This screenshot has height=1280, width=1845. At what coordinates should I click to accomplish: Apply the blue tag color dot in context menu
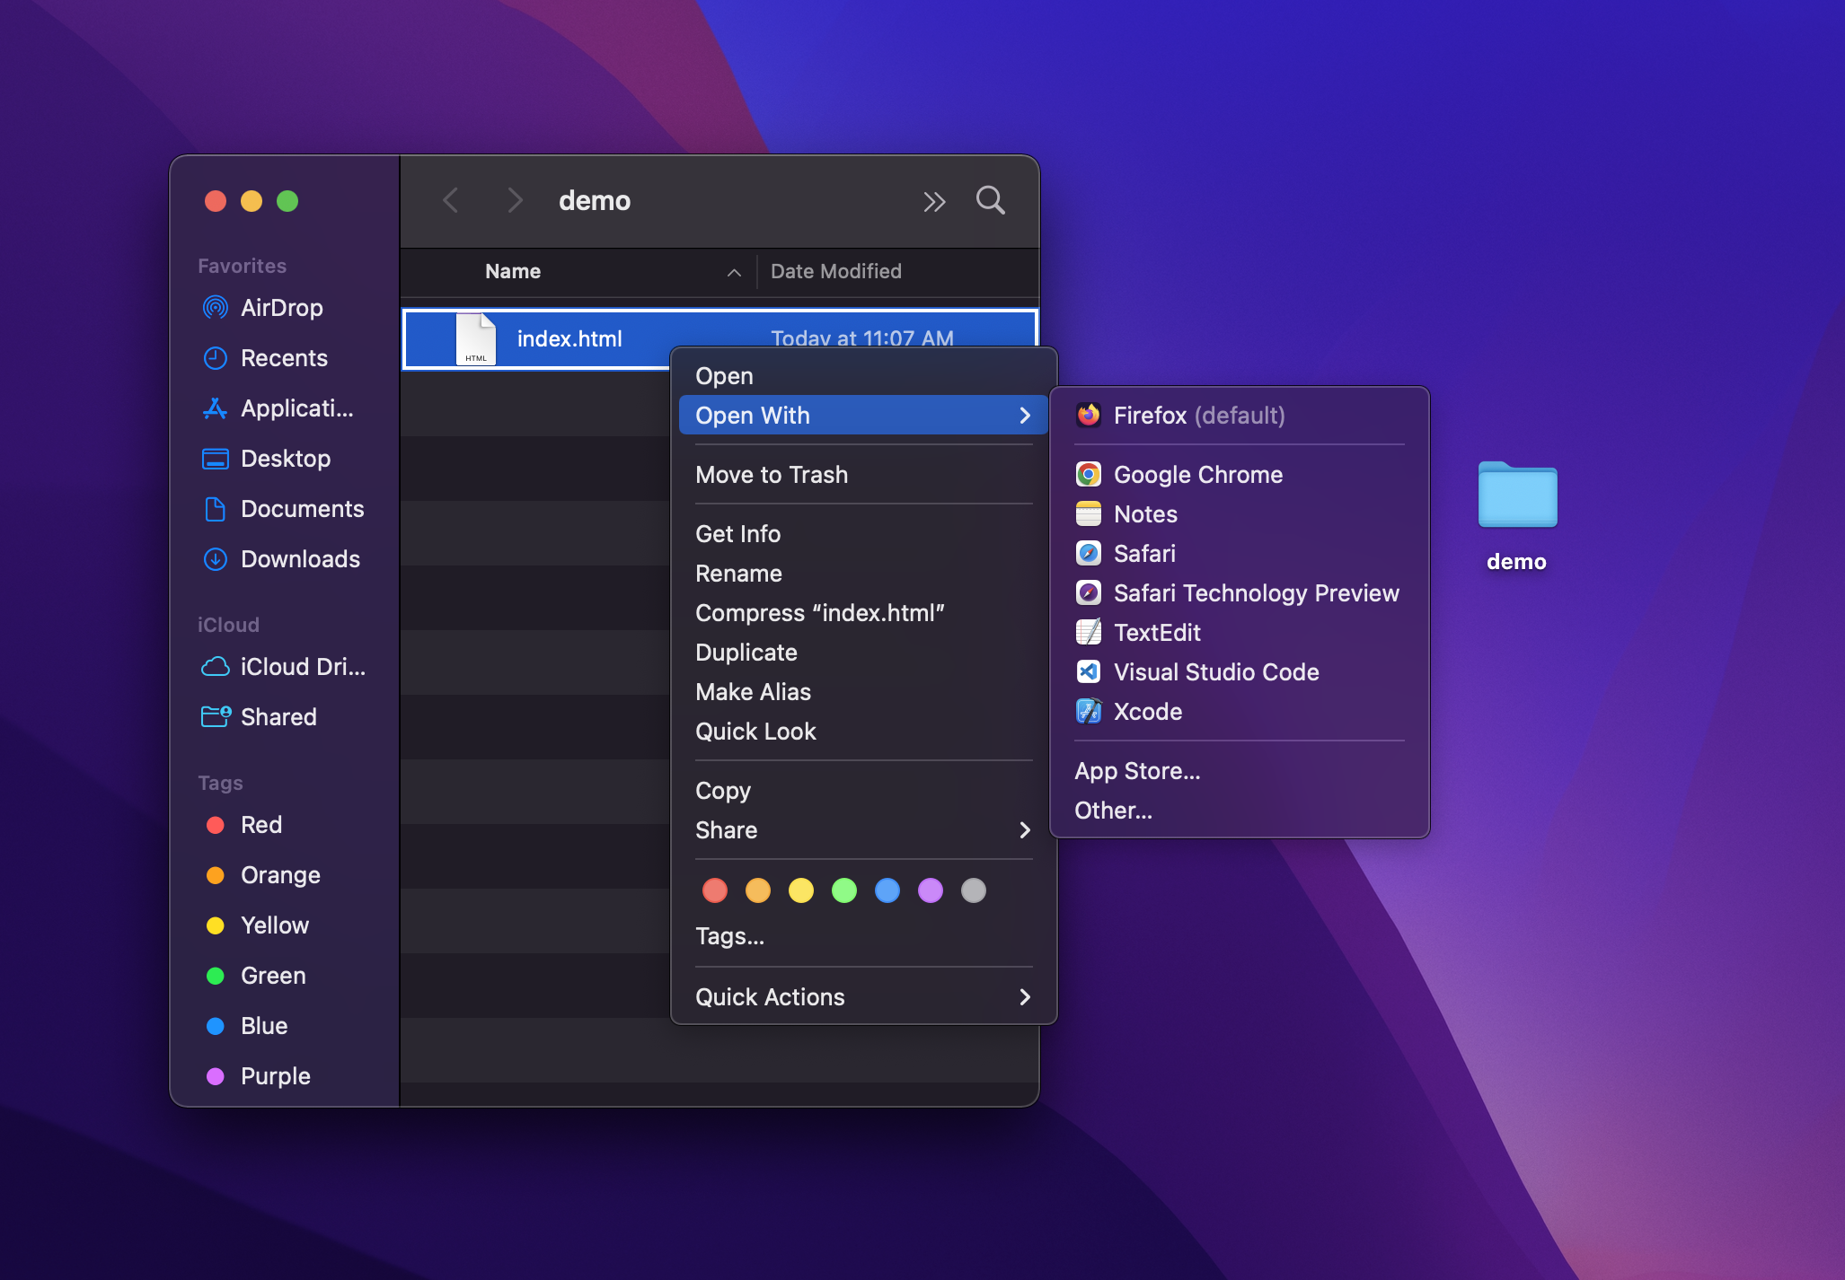point(887,890)
